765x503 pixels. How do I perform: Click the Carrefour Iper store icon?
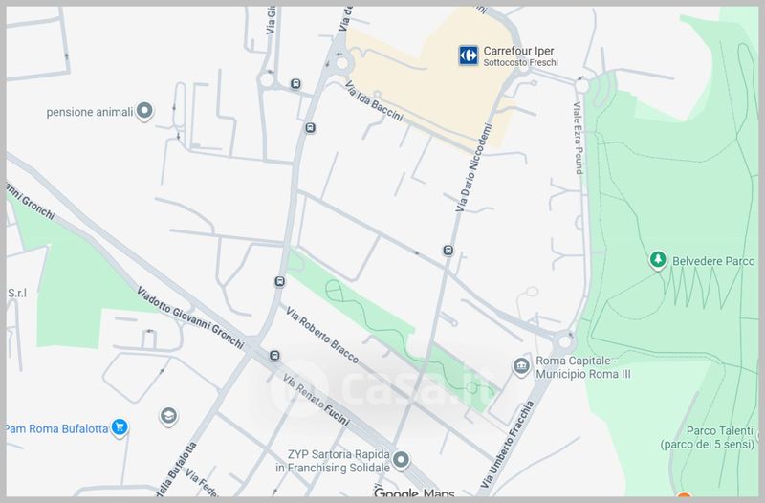tap(468, 55)
